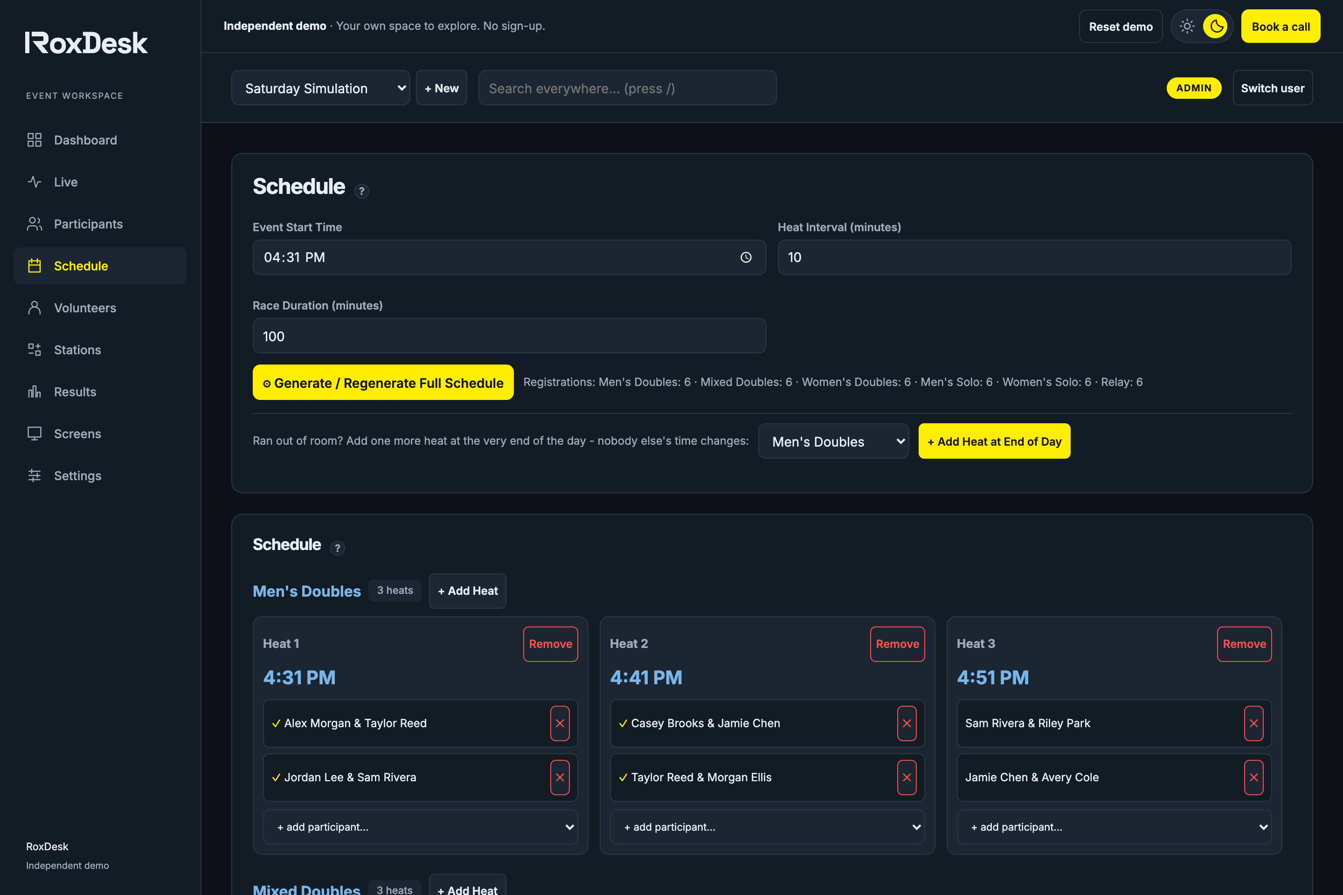The image size is (1343, 895).
Task: Remove Taylor Reed & Morgan Ellis pair
Action: tap(907, 778)
